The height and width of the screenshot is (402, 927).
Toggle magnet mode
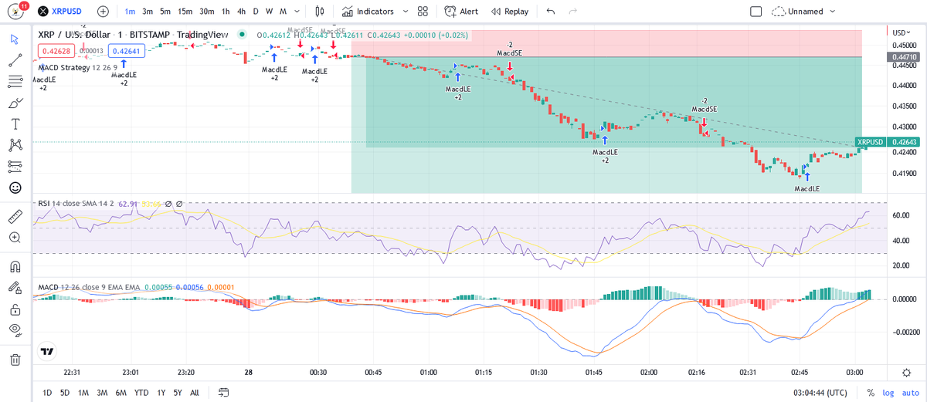click(x=15, y=267)
